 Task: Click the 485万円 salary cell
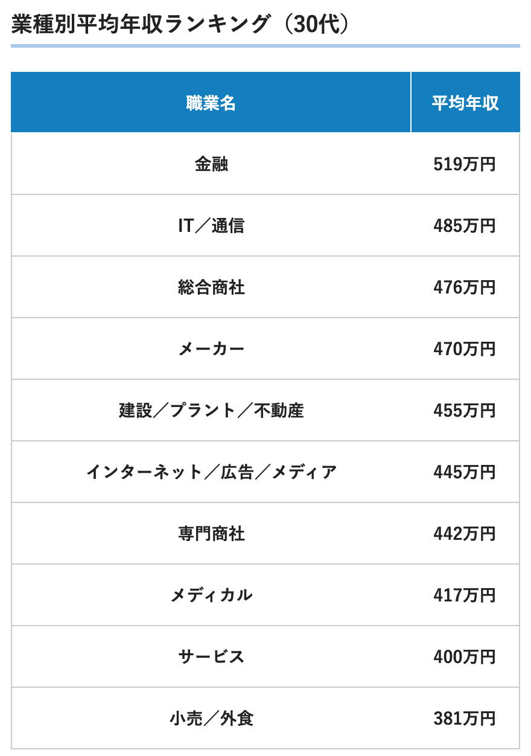click(465, 226)
